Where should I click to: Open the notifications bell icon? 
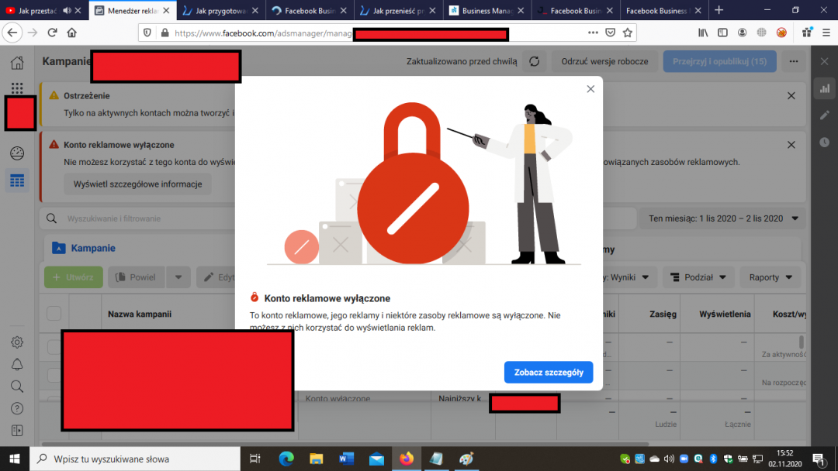(17, 364)
